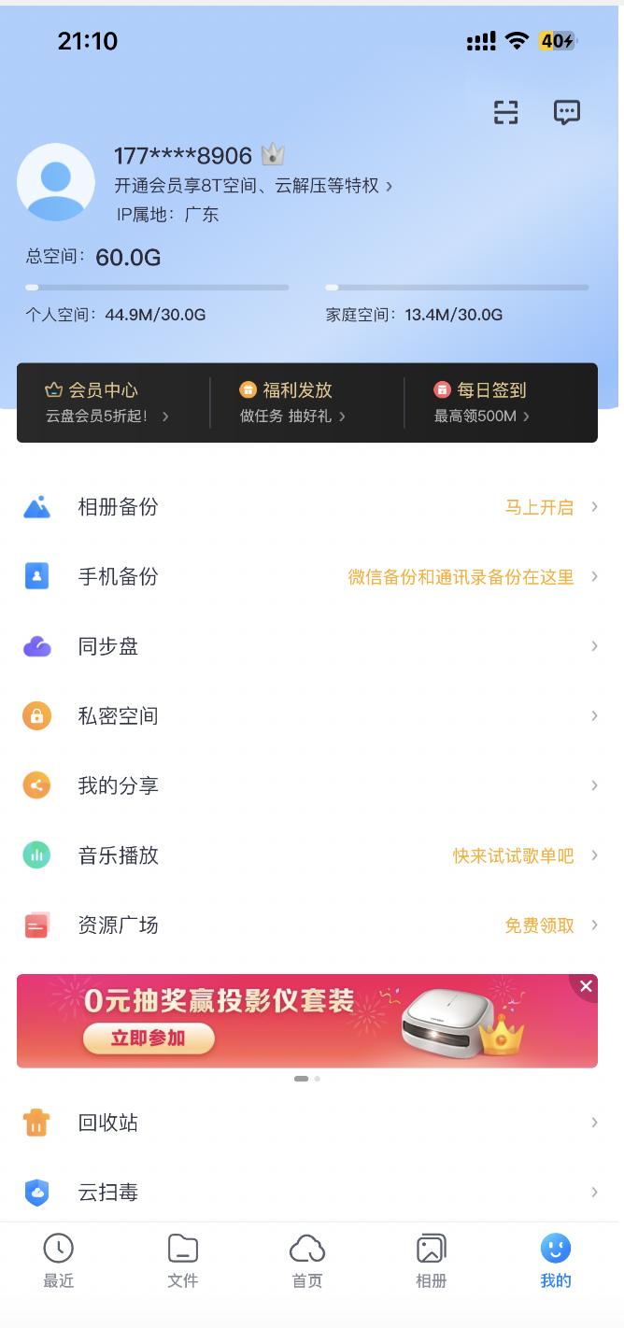
Task: Select the 同步盘 sync disk icon
Action: click(36, 645)
